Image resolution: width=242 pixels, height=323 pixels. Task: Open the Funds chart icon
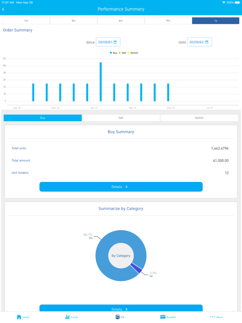pos(67,317)
